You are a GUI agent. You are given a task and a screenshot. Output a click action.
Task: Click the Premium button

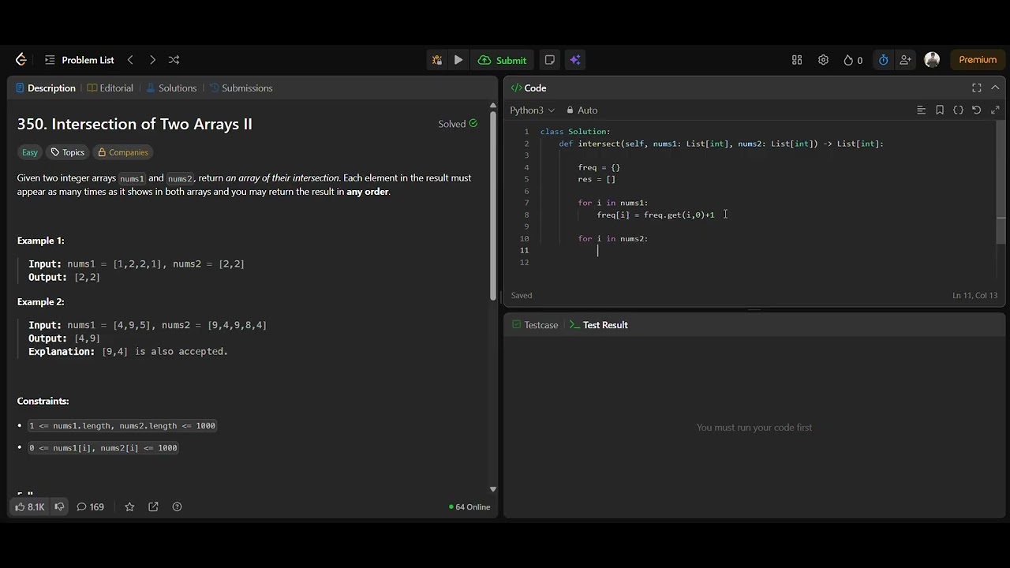coord(978,60)
